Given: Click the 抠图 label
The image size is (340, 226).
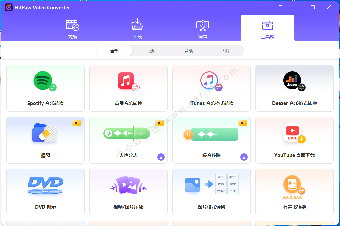Looking at the screenshot, I should tap(45, 155).
